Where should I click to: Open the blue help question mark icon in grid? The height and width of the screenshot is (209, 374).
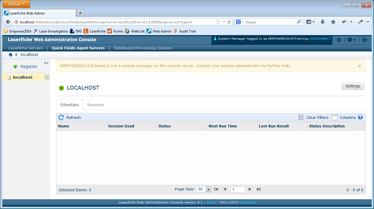click(360, 117)
